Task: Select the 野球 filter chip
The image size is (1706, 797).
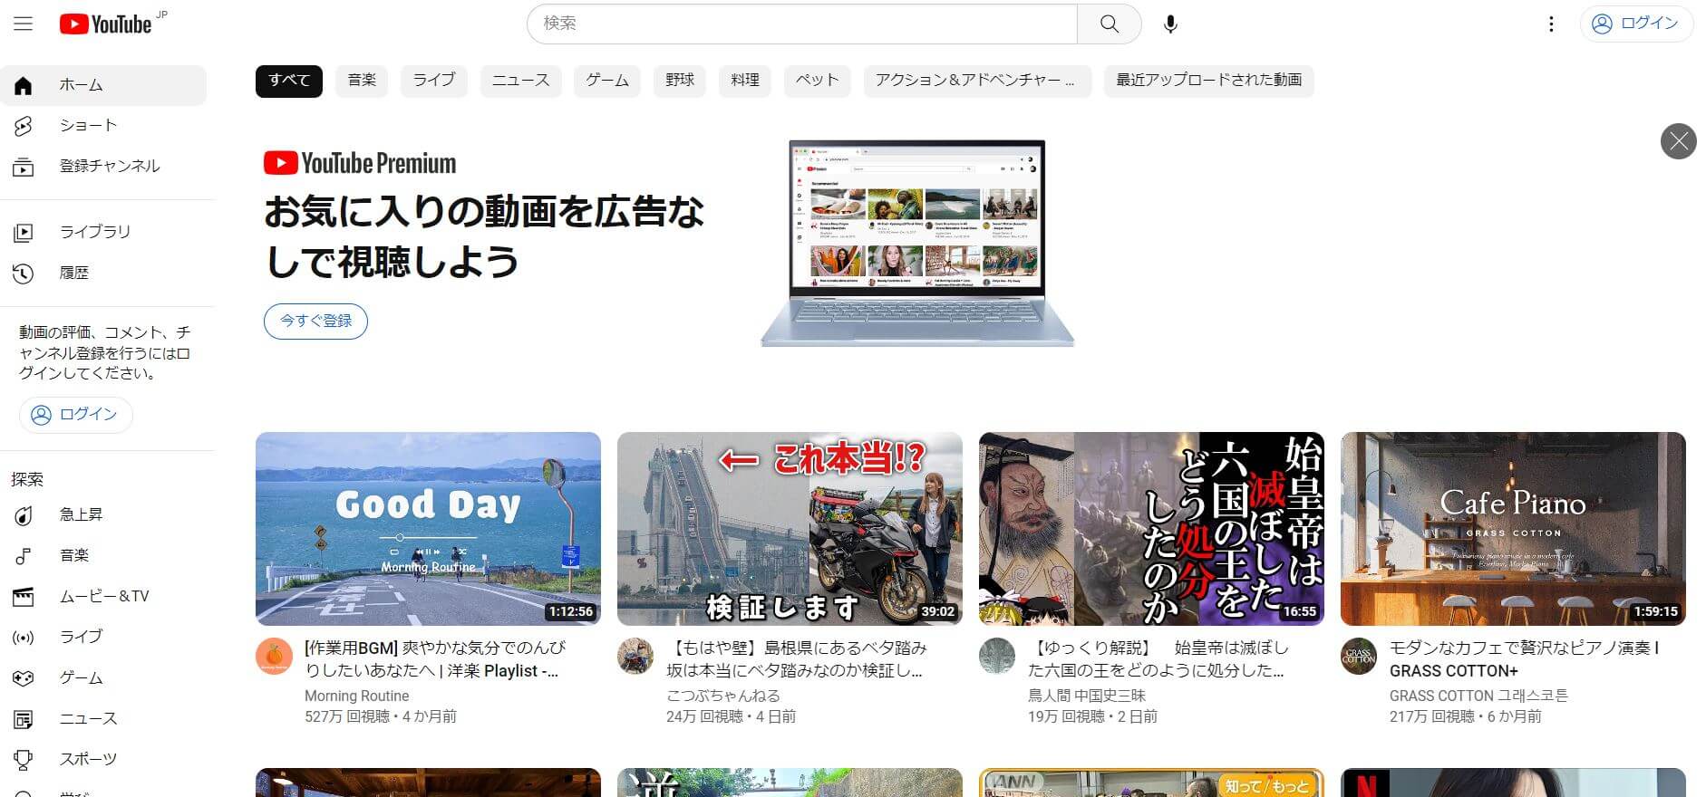Action: click(x=680, y=81)
